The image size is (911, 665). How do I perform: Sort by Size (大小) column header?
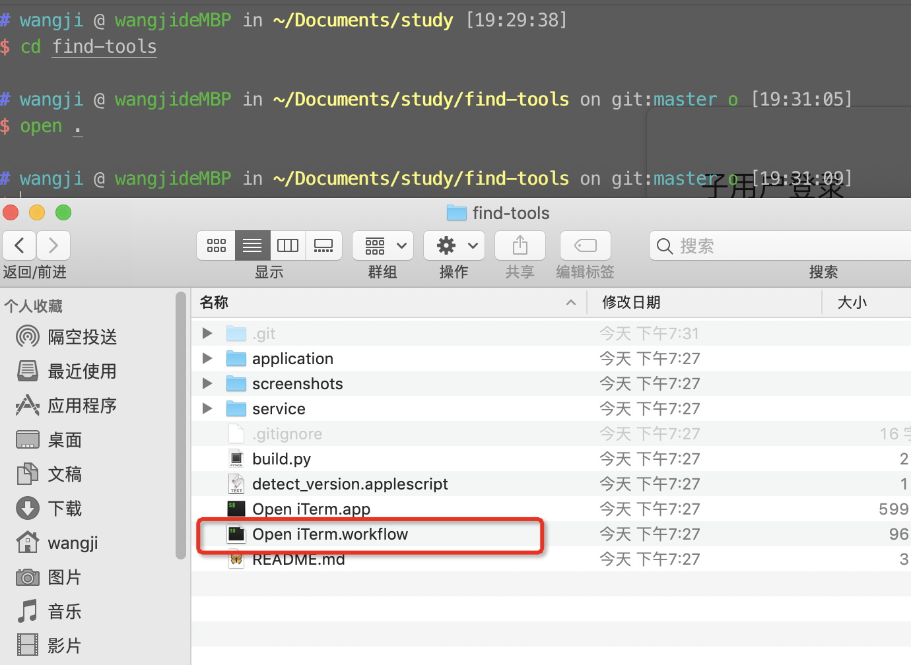pyautogui.click(x=867, y=302)
